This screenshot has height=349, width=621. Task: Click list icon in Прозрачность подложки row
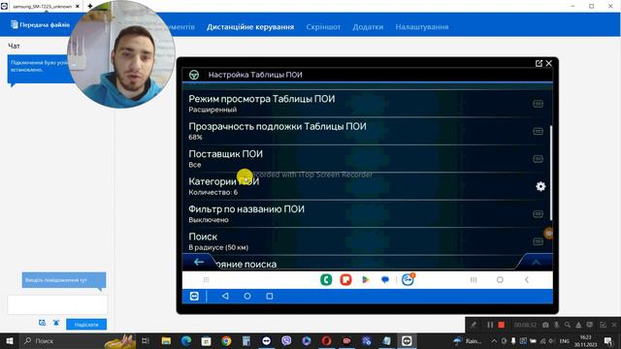coord(538,131)
